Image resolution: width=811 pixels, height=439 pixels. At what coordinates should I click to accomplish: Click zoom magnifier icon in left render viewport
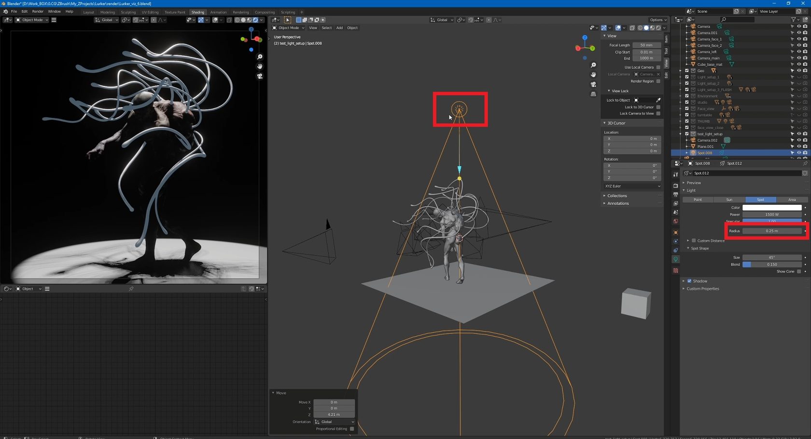click(260, 57)
